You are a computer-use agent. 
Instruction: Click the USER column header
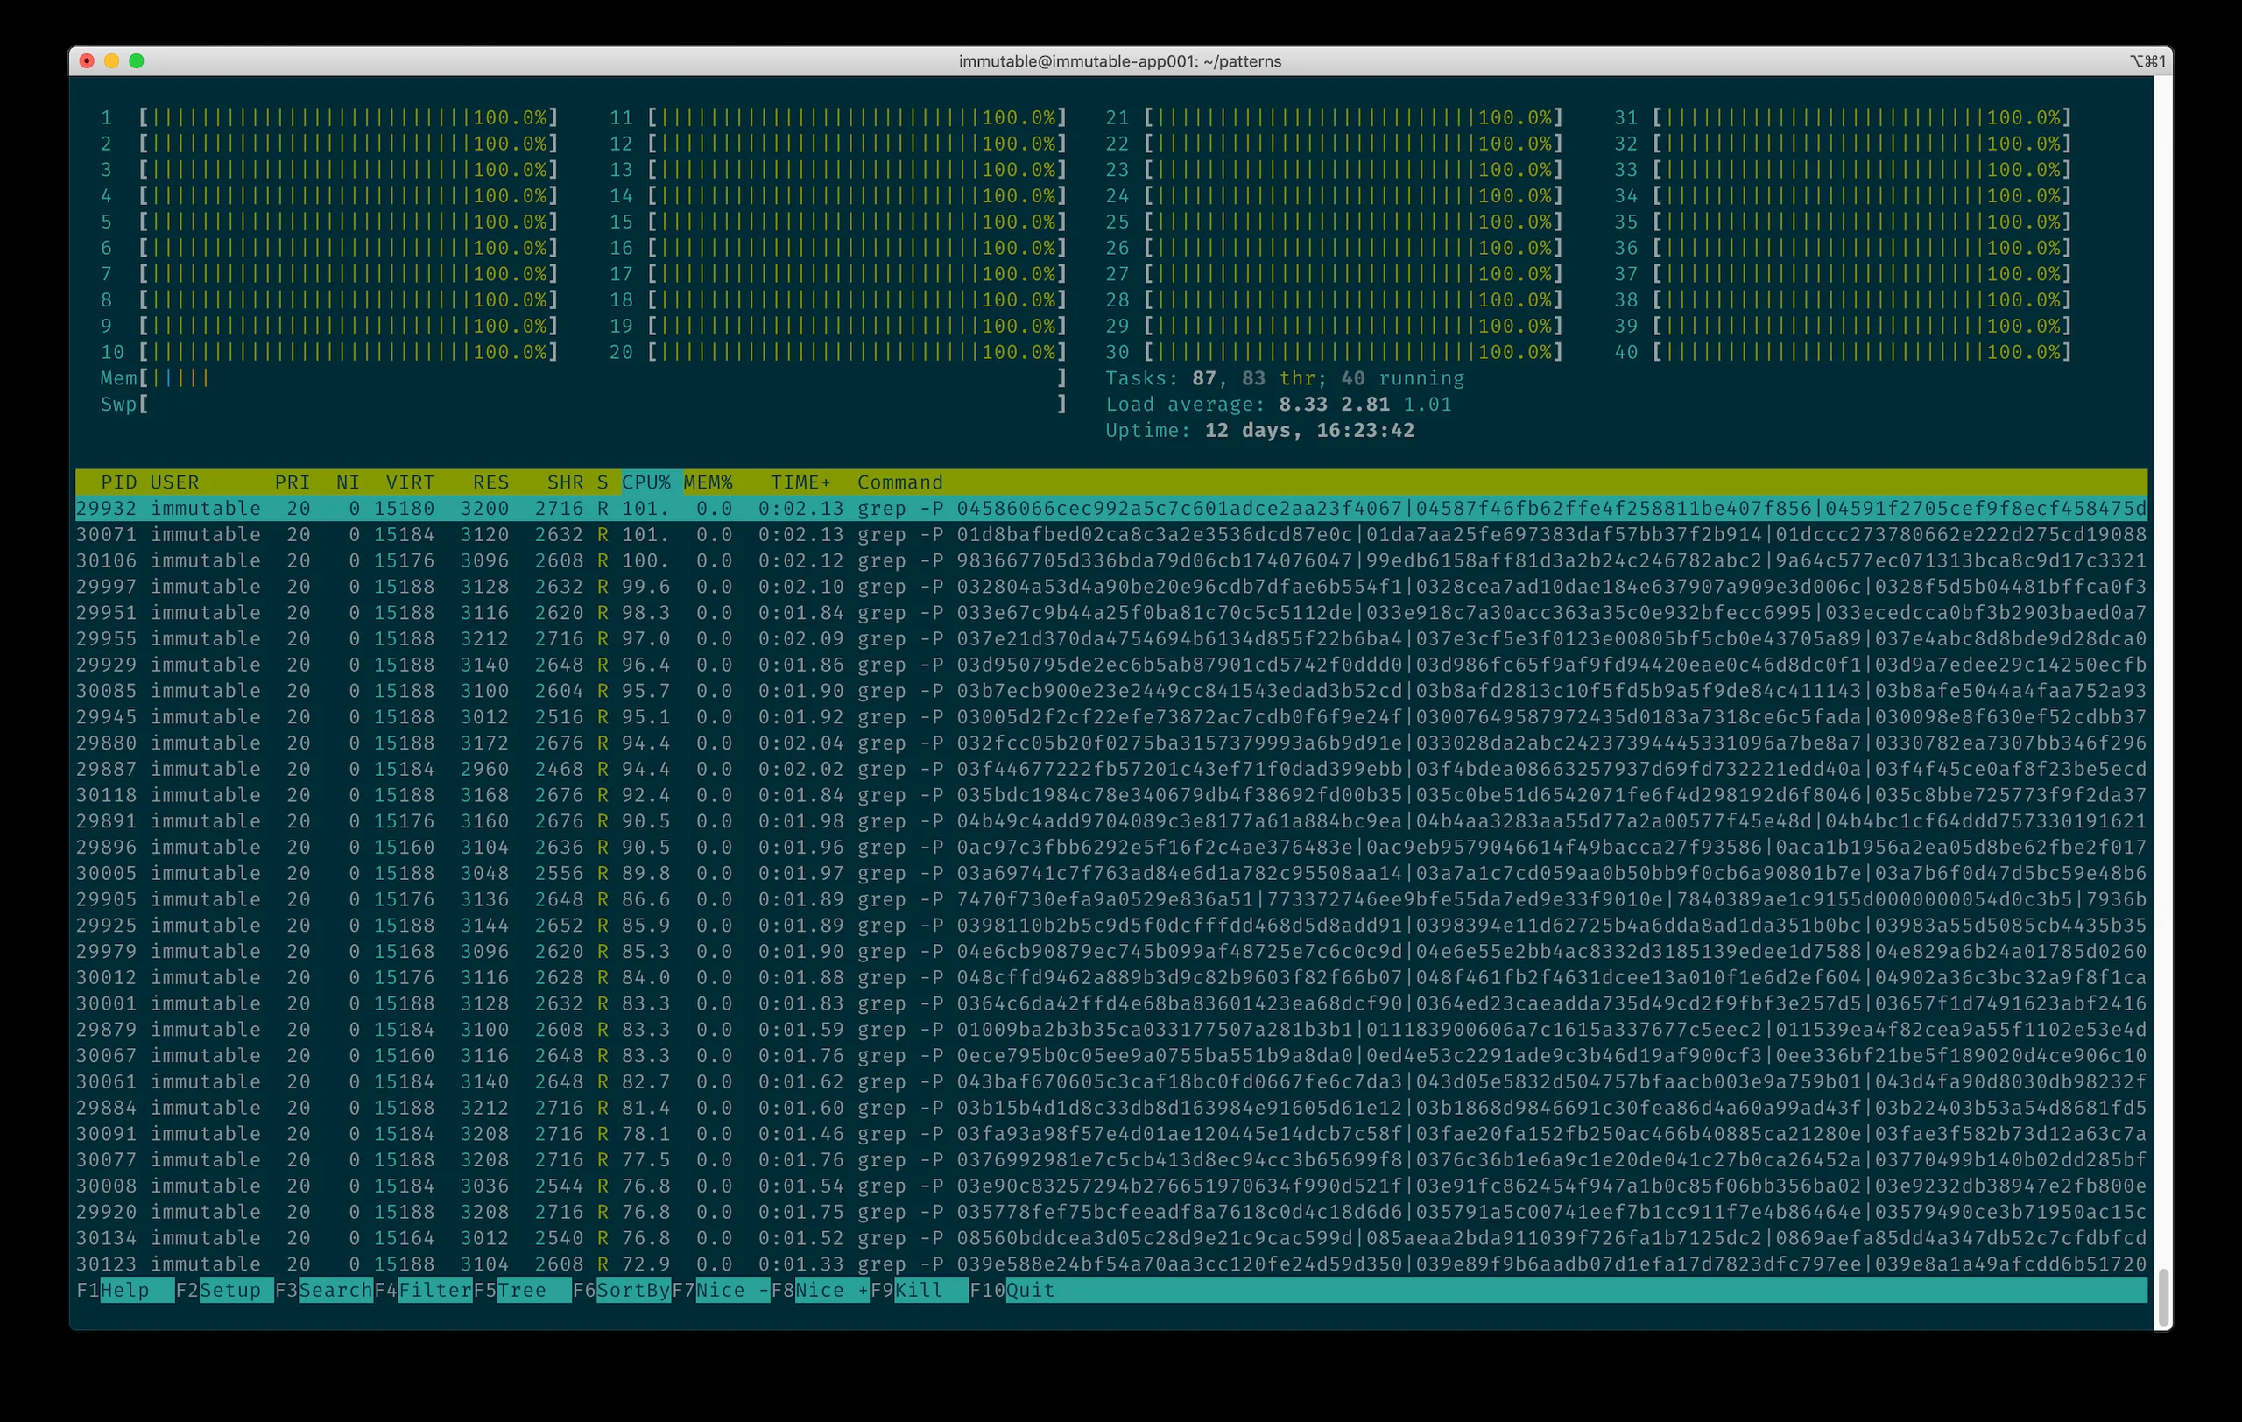(175, 482)
